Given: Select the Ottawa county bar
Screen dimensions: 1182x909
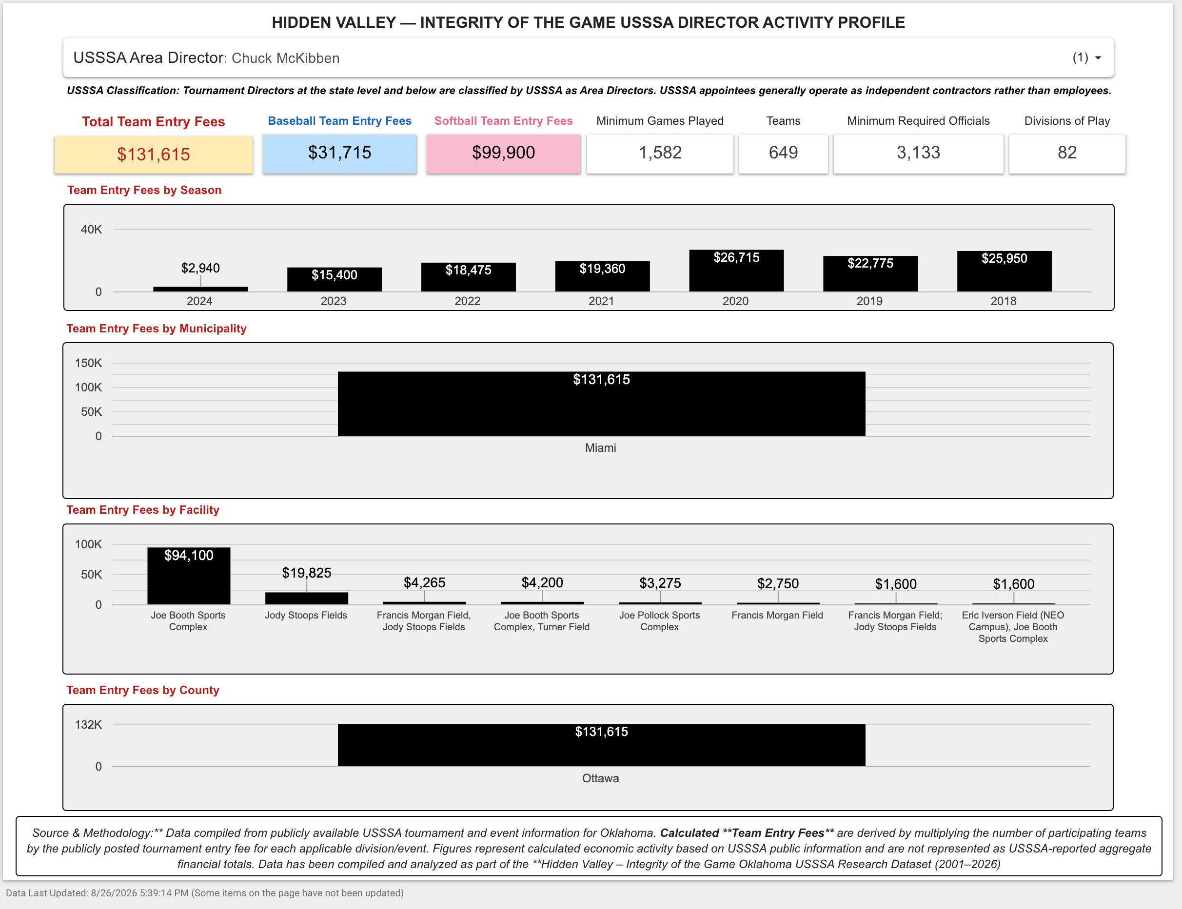Looking at the screenshot, I should (601, 746).
